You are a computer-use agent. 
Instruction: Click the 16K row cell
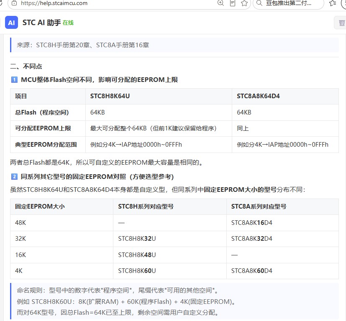click(21, 255)
